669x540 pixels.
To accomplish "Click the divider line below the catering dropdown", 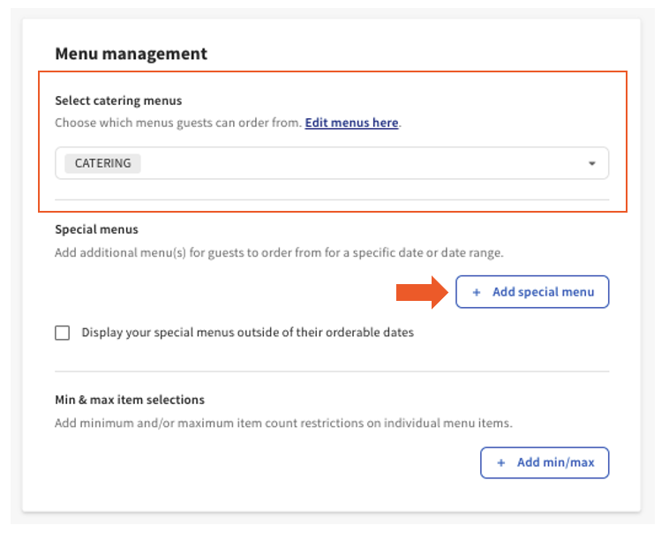I will (332, 199).
